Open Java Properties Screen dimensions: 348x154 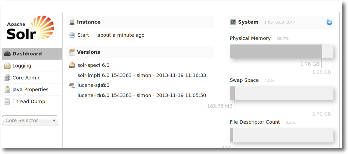(x=32, y=89)
